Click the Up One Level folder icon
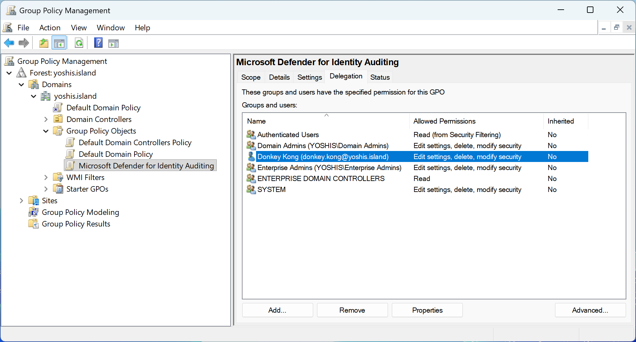The width and height of the screenshot is (636, 342). pyautogui.click(x=44, y=43)
